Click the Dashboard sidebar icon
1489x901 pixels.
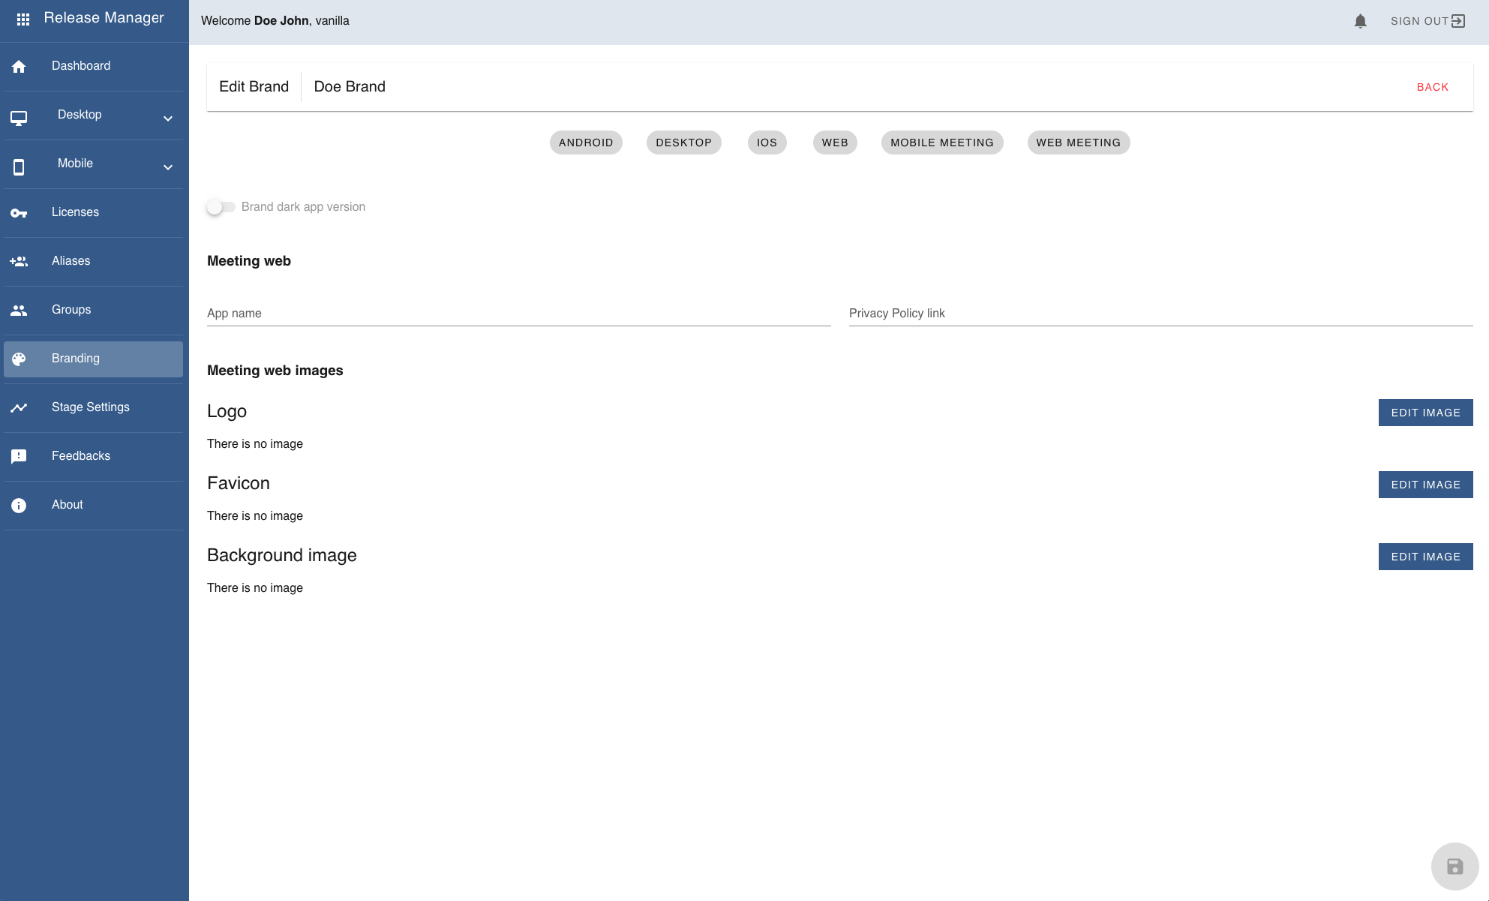tap(20, 65)
